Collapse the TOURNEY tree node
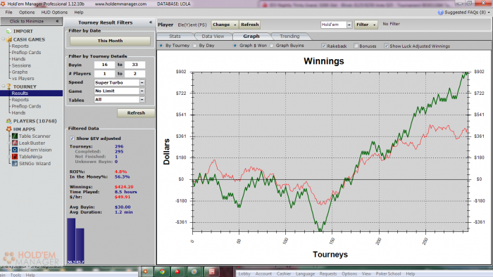 pyautogui.click(x=4, y=86)
